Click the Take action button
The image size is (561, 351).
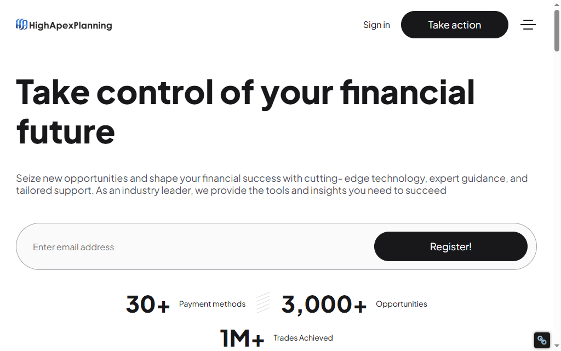point(454,25)
